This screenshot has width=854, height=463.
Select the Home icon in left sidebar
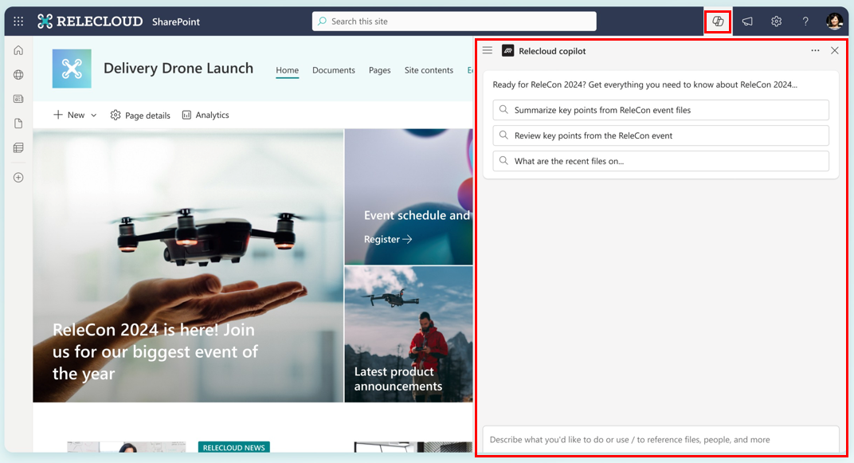click(18, 49)
